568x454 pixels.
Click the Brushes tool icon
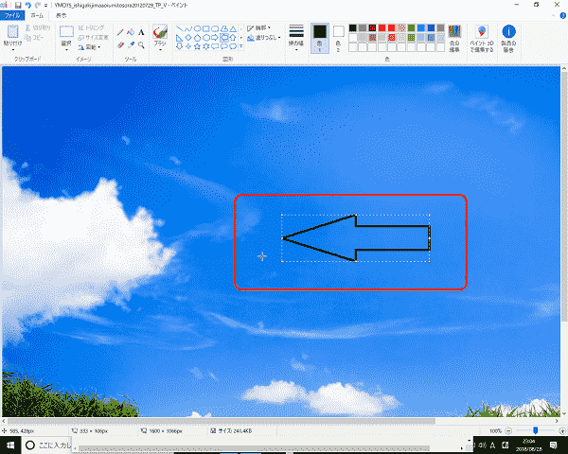click(x=160, y=32)
